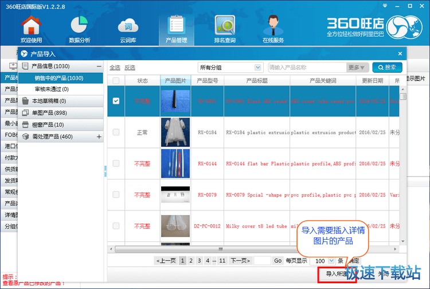Jump to page 2
The image size is (430, 289).
coord(191,261)
